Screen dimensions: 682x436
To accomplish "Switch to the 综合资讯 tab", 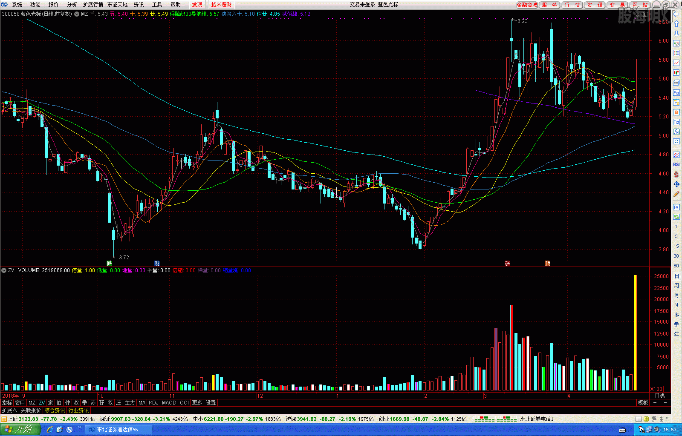I will 55,410.
